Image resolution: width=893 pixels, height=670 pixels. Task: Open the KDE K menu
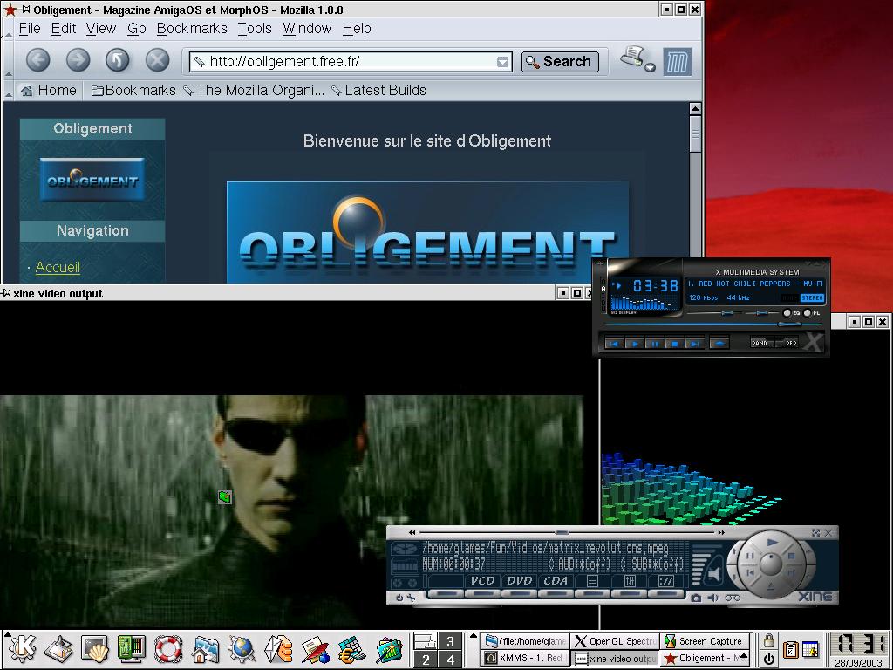21,648
